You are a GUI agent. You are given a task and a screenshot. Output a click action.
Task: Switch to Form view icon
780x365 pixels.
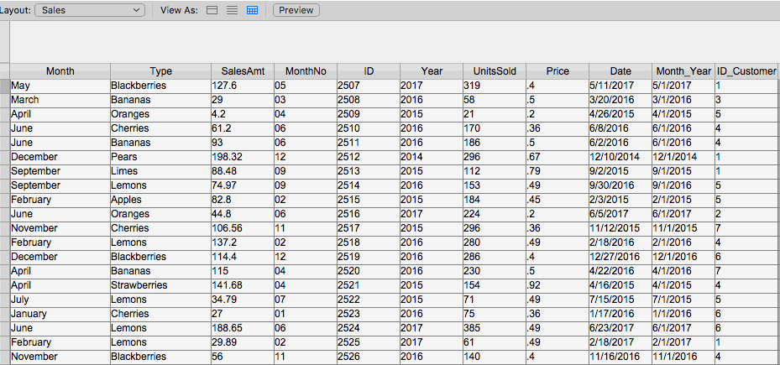coord(212,10)
